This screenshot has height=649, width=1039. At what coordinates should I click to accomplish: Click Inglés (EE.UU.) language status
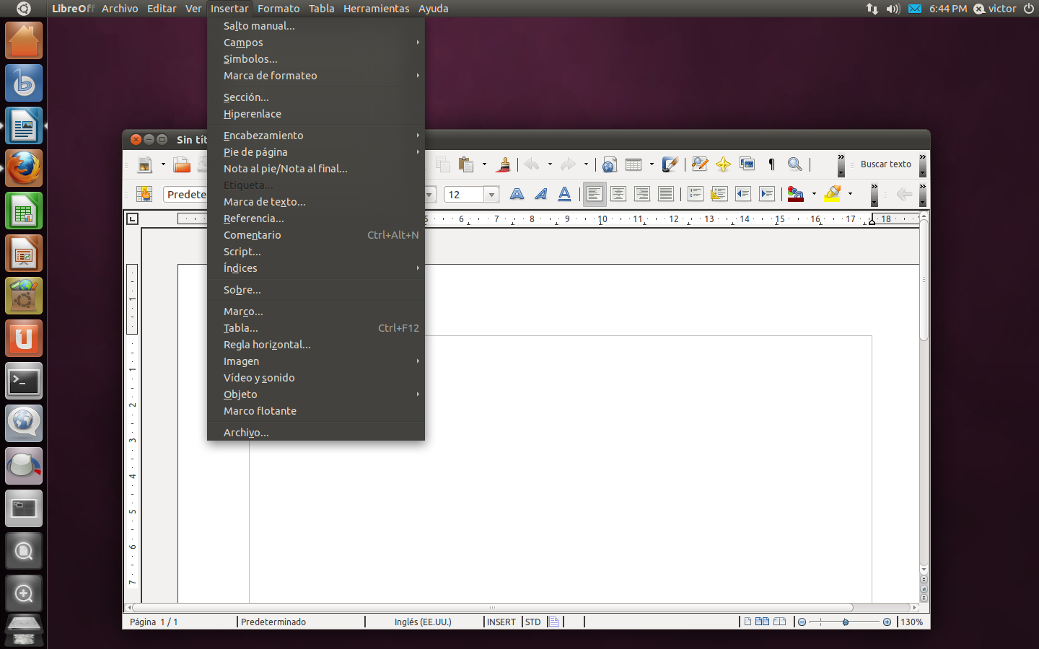423,622
